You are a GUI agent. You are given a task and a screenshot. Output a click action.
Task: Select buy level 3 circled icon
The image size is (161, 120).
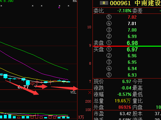click(109, 62)
